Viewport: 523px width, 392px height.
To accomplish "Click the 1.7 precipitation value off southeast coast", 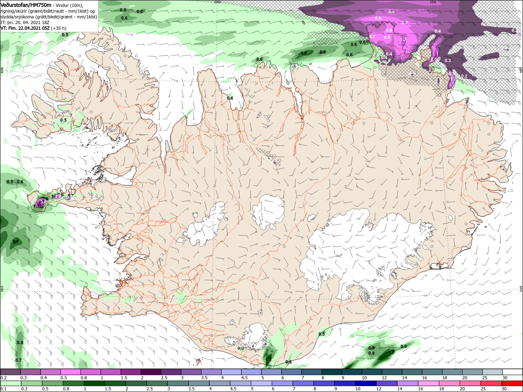I will [391, 352].
